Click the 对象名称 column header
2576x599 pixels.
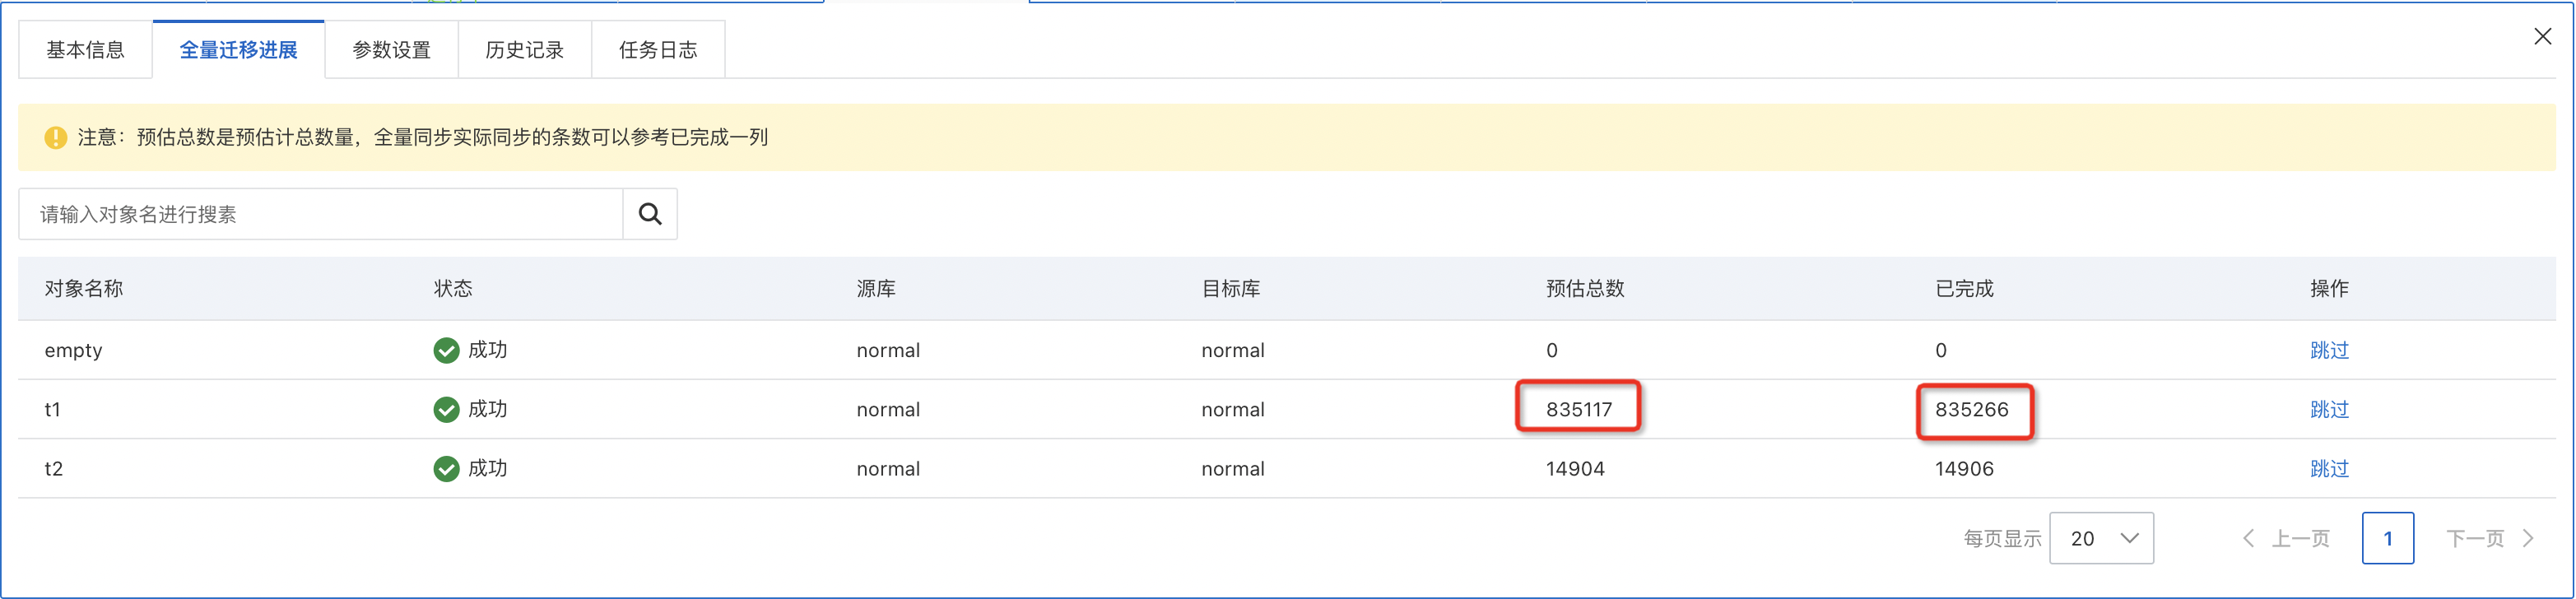pos(84,289)
